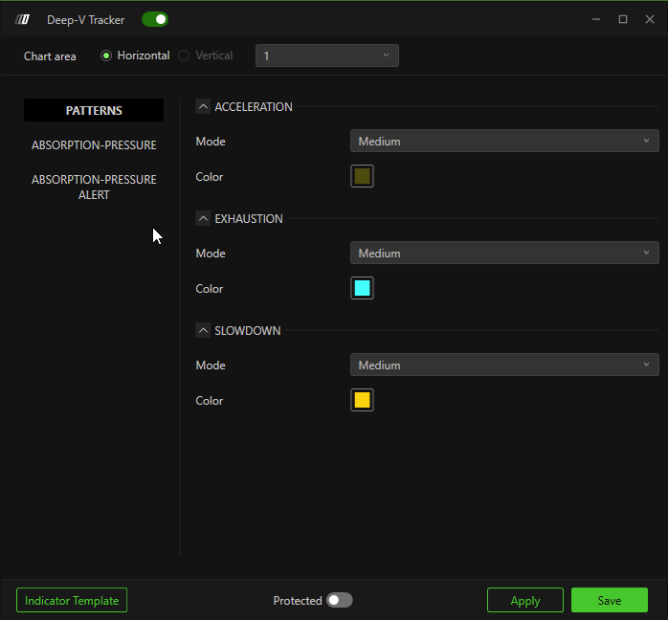Collapse the Exhaustion section chevron
This screenshot has width=668, height=620.
tap(203, 219)
